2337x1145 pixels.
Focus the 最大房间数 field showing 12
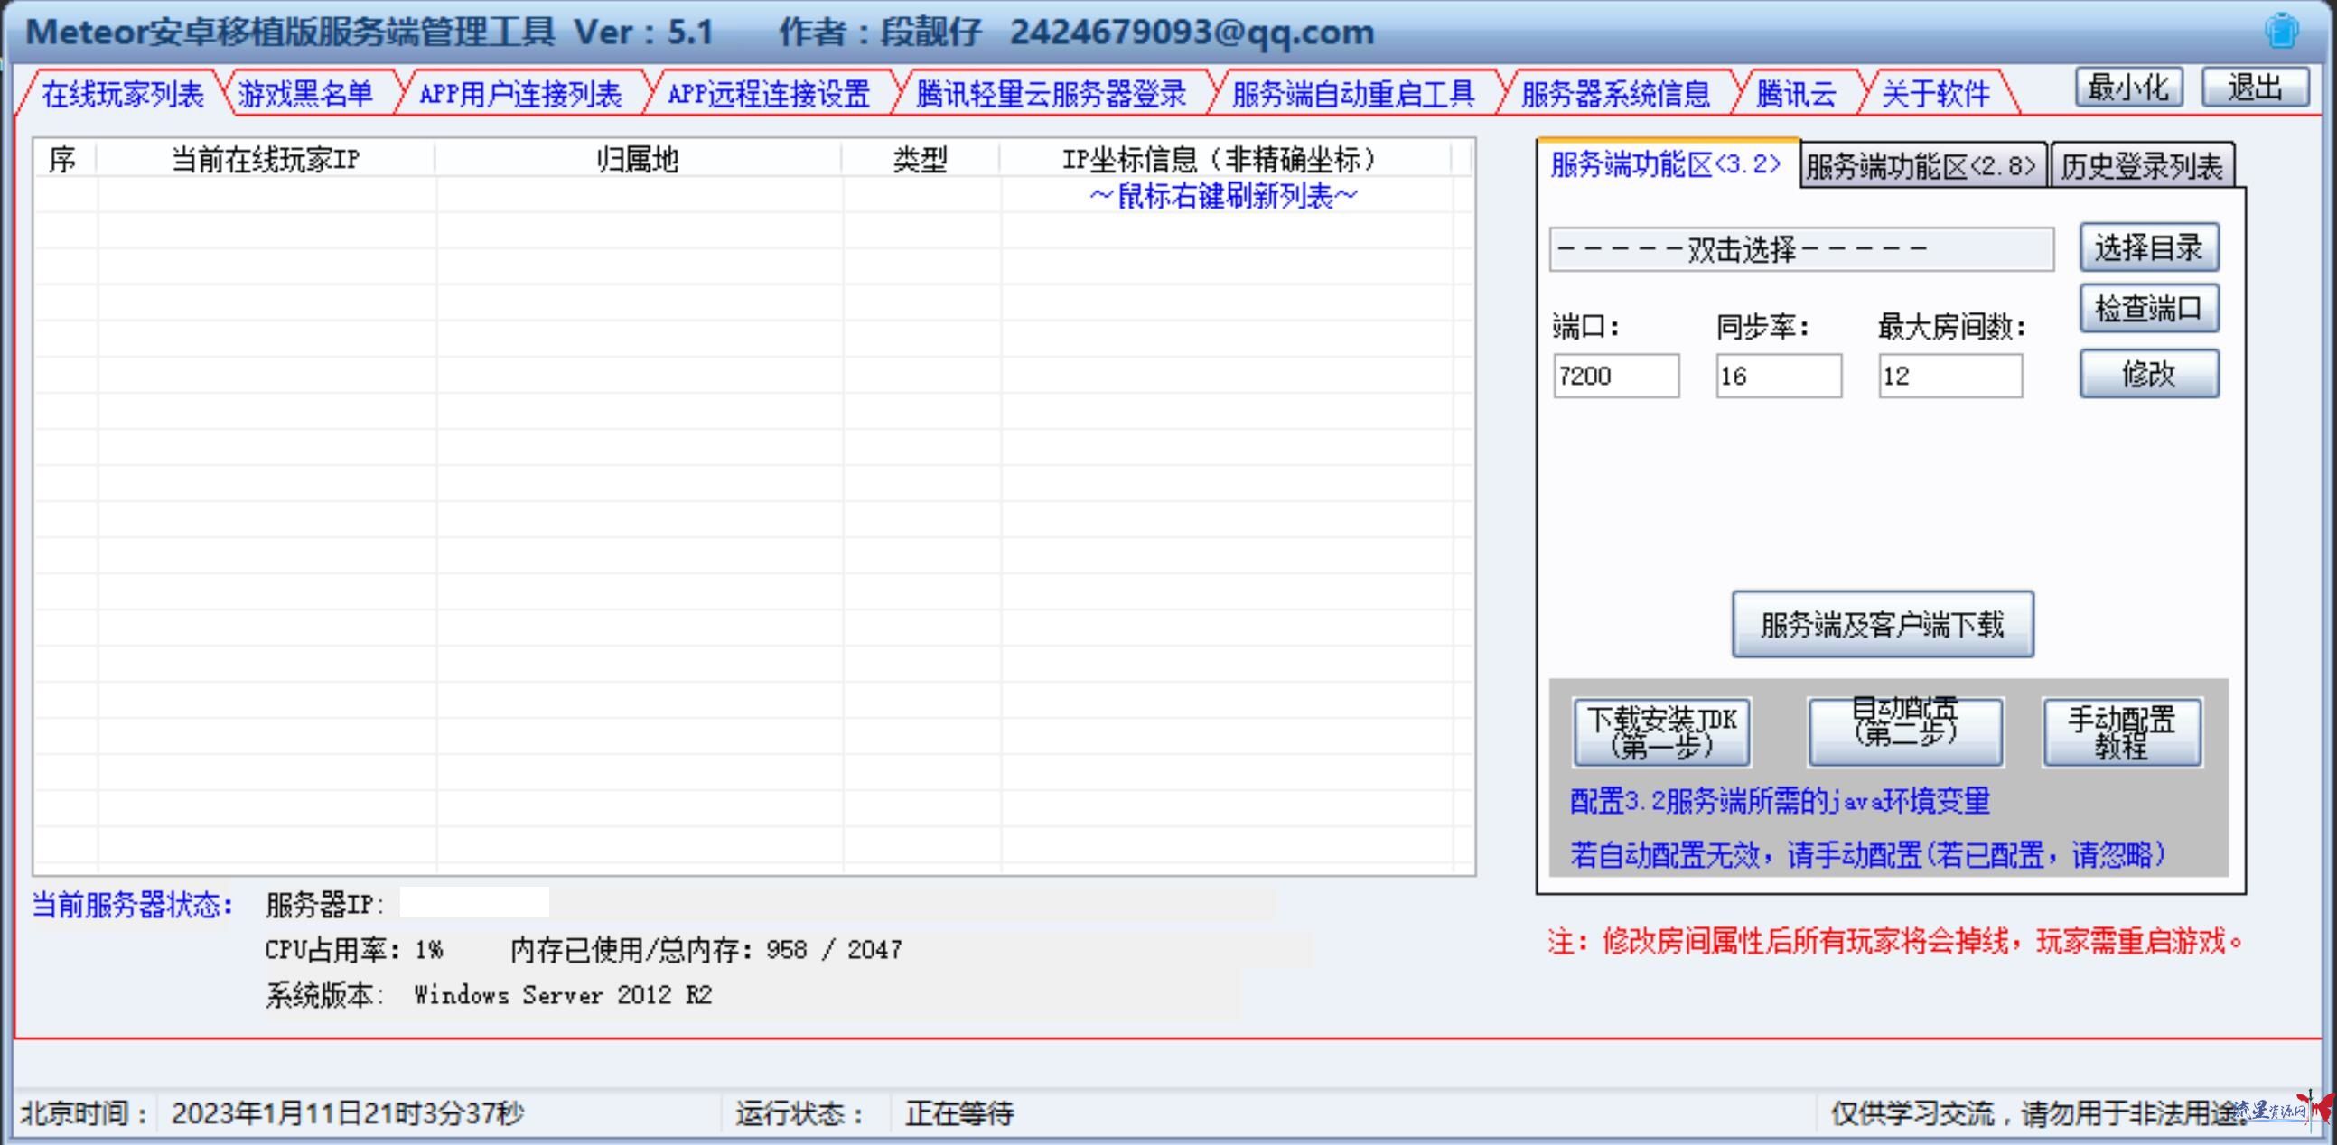point(1949,376)
